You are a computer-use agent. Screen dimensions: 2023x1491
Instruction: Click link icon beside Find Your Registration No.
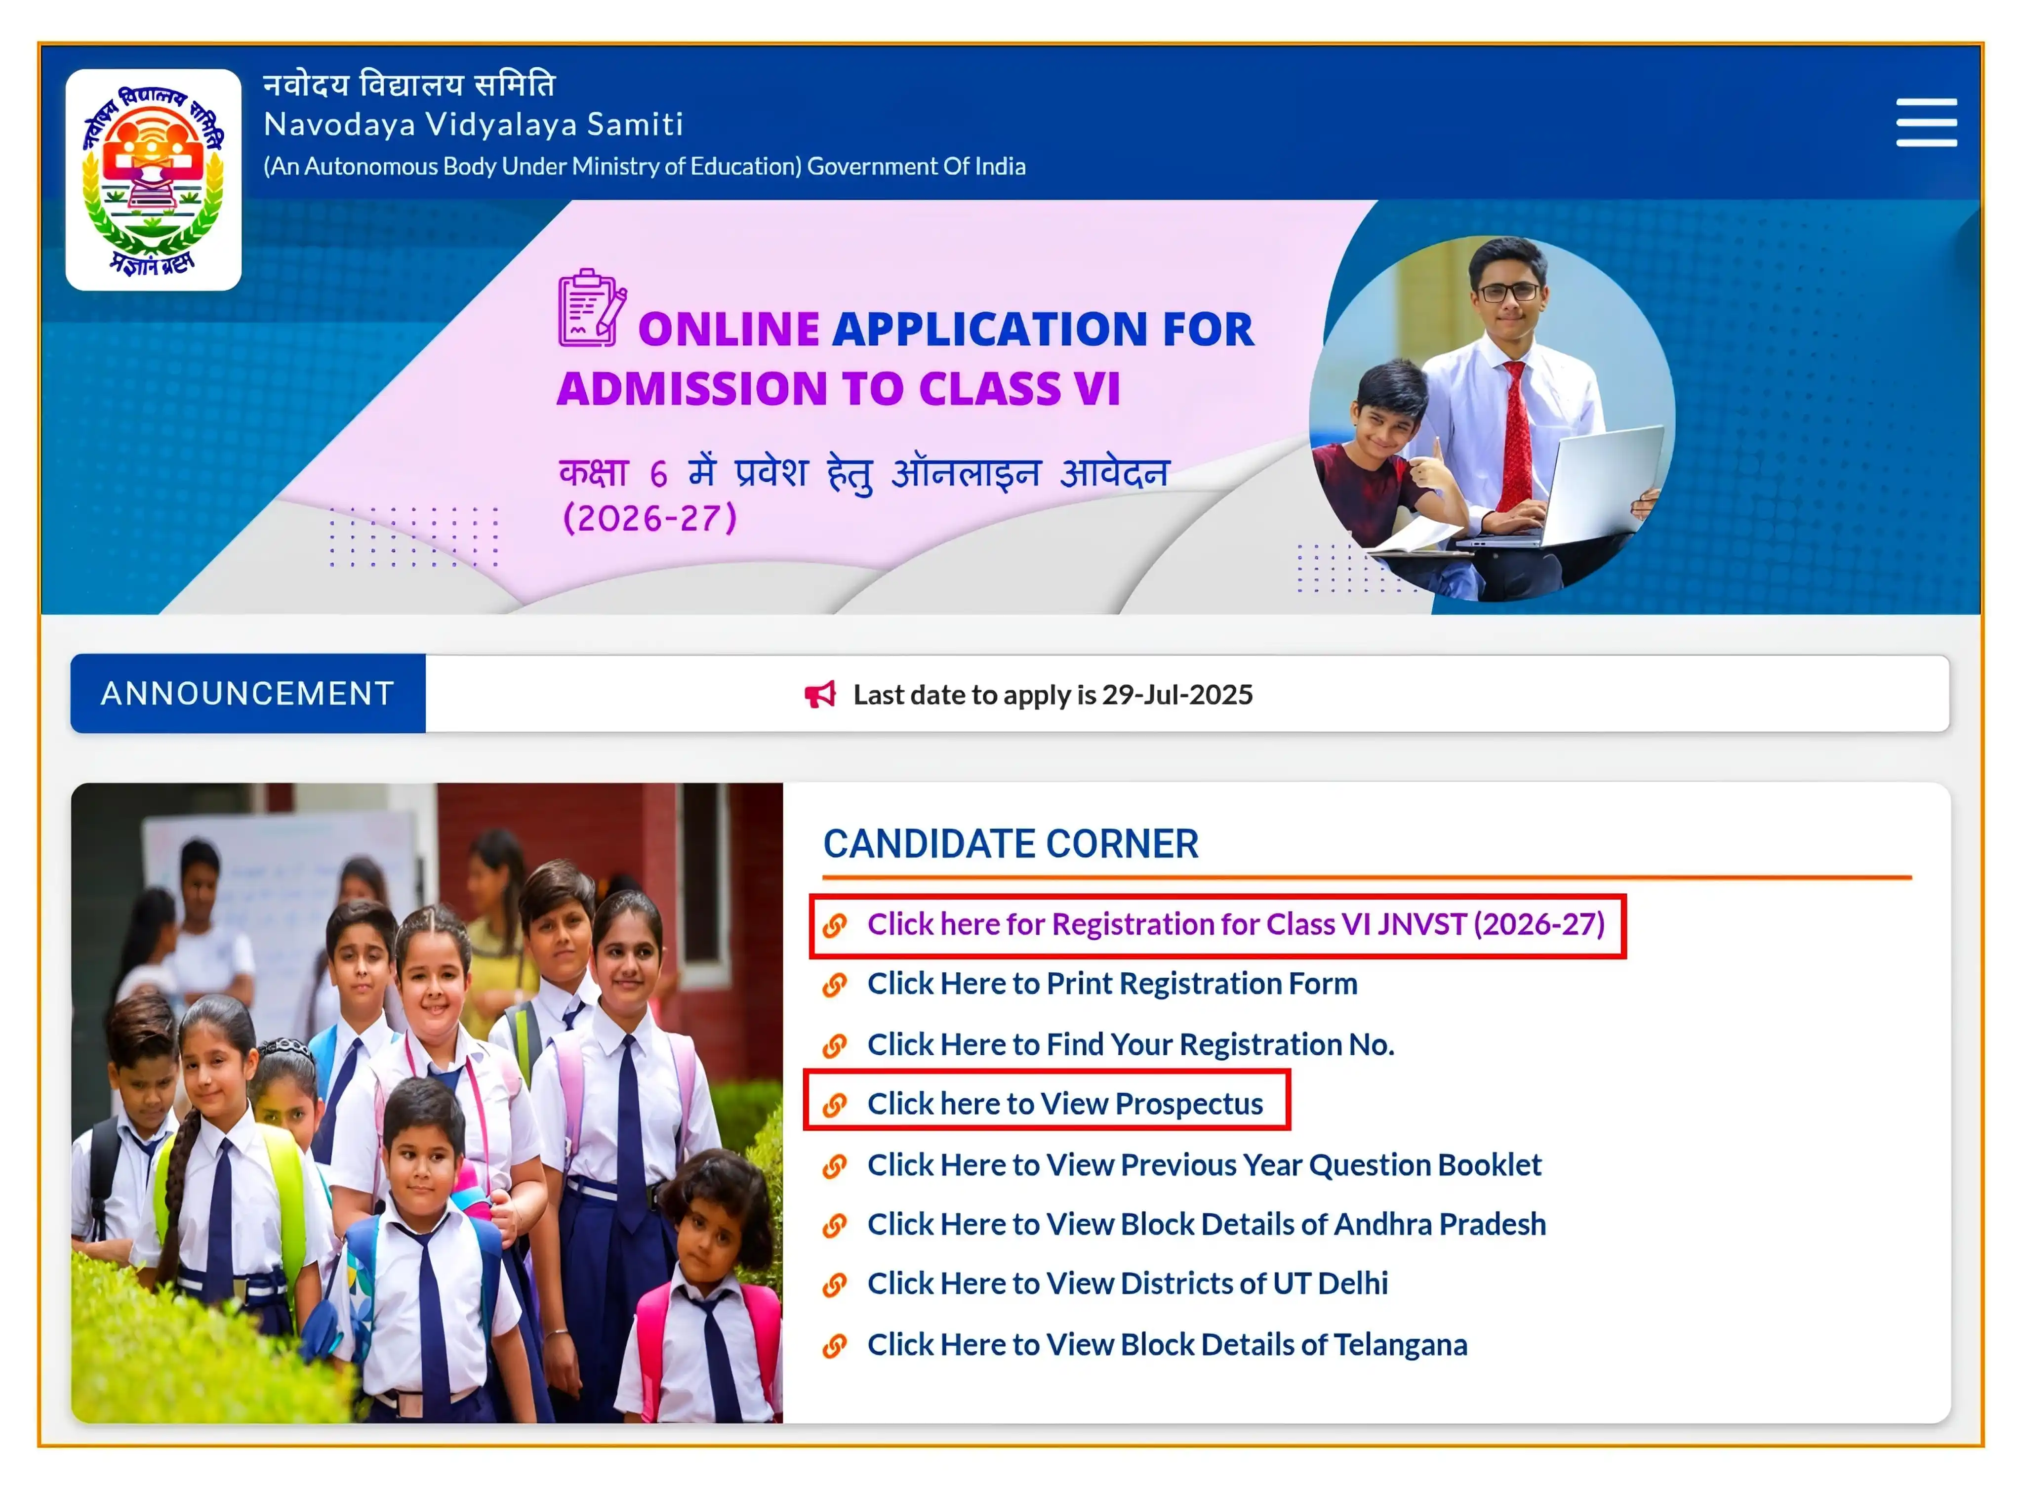click(835, 1045)
